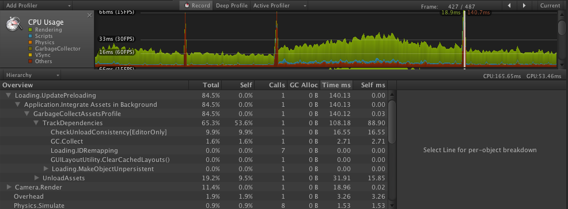The width and height of the screenshot is (568, 209).
Task: Toggle the Physics color swatch
Action: pyautogui.click(x=31, y=42)
